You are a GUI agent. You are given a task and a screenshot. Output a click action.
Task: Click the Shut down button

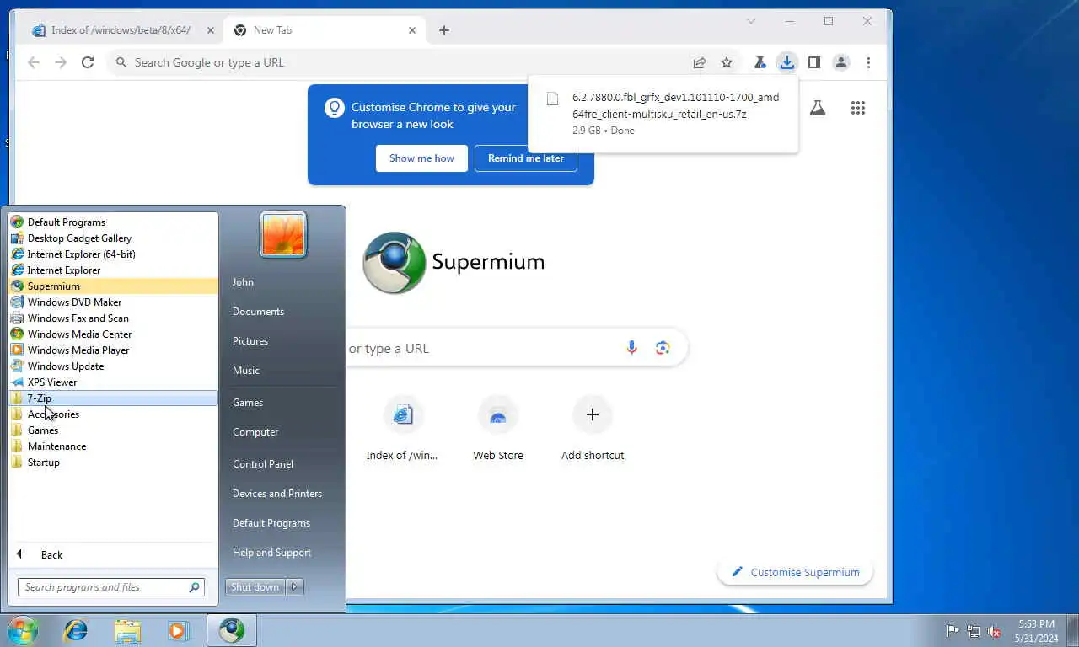pos(255,587)
